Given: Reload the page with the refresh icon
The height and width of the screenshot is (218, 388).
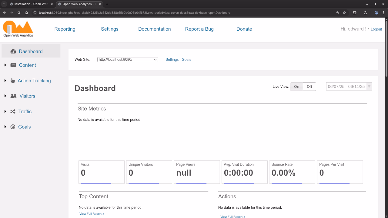Looking at the screenshot, I should point(19,13).
